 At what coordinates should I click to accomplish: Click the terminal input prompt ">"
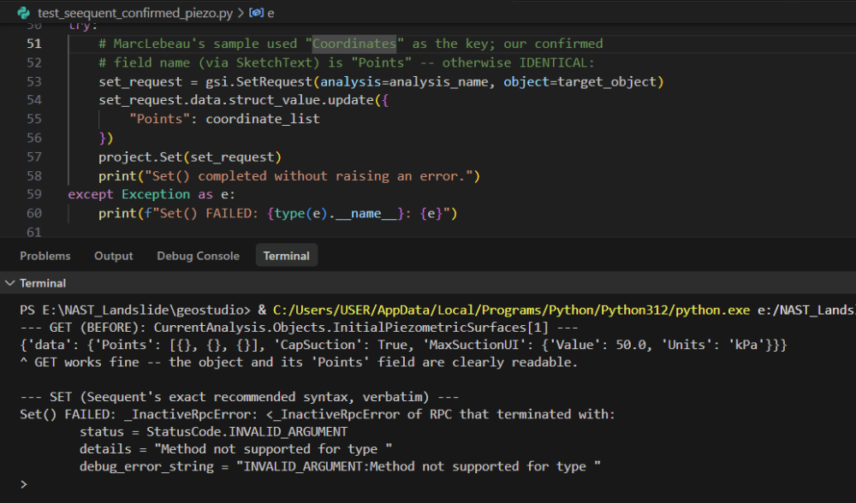click(x=23, y=484)
